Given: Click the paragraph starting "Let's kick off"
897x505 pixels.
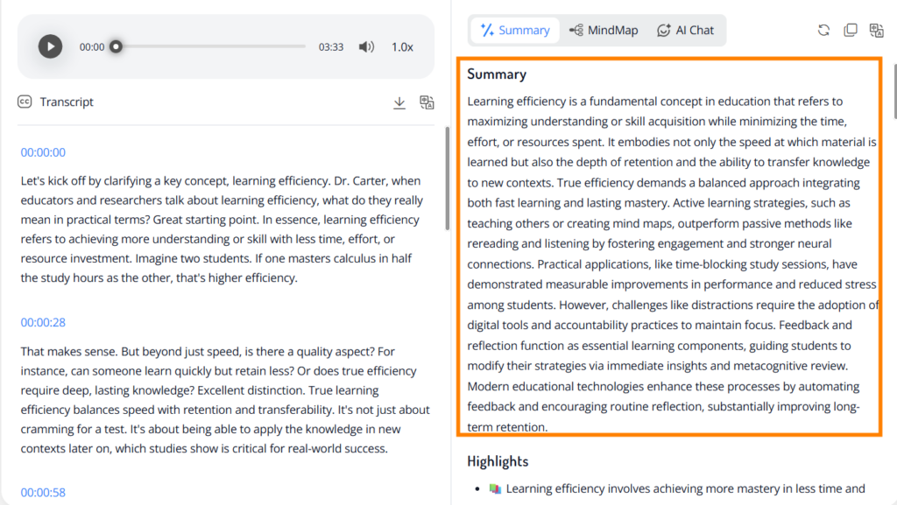Looking at the screenshot, I should tap(222, 229).
